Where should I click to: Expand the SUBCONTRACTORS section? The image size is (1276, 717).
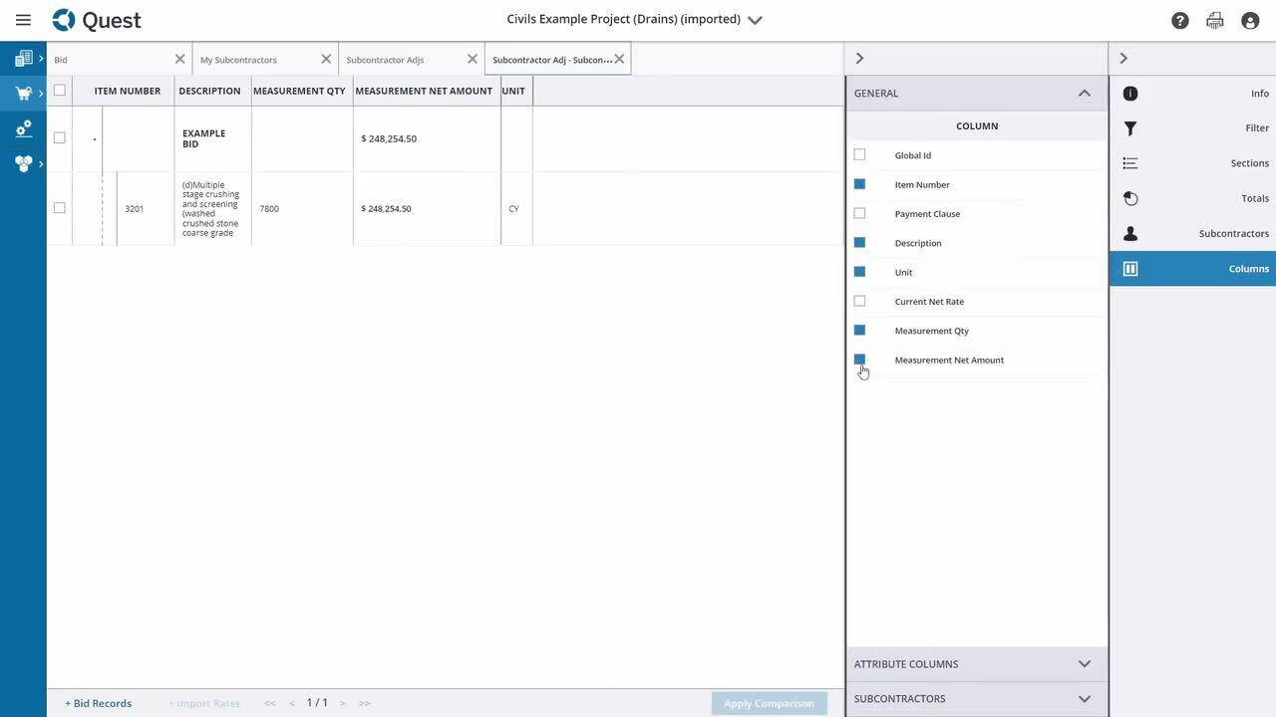pos(1085,699)
